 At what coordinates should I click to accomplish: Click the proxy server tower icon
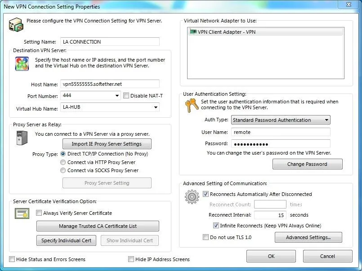click(x=22, y=138)
